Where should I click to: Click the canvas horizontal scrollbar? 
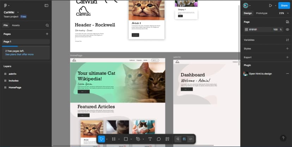pyautogui.click(x=133, y=145)
